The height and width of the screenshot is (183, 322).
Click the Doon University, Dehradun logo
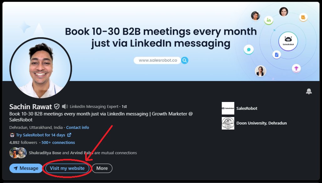click(x=228, y=123)
